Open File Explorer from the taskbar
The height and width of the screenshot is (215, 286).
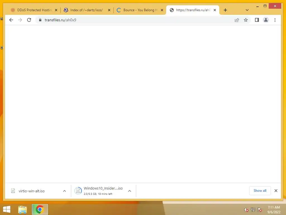pyautogui.click(x=23, y=209)
